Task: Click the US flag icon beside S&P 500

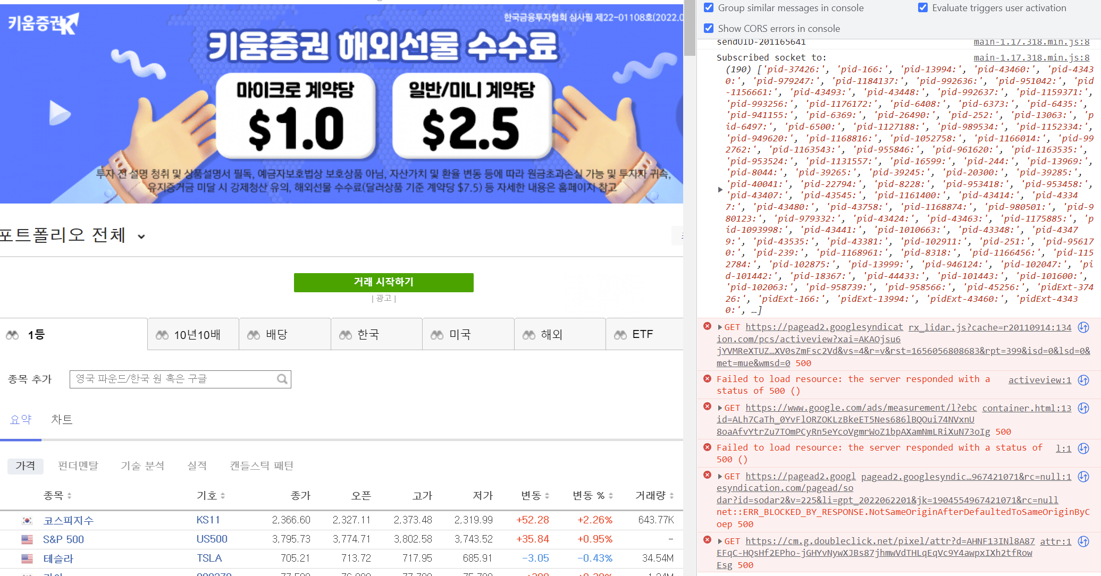Action: click(27, 540)
